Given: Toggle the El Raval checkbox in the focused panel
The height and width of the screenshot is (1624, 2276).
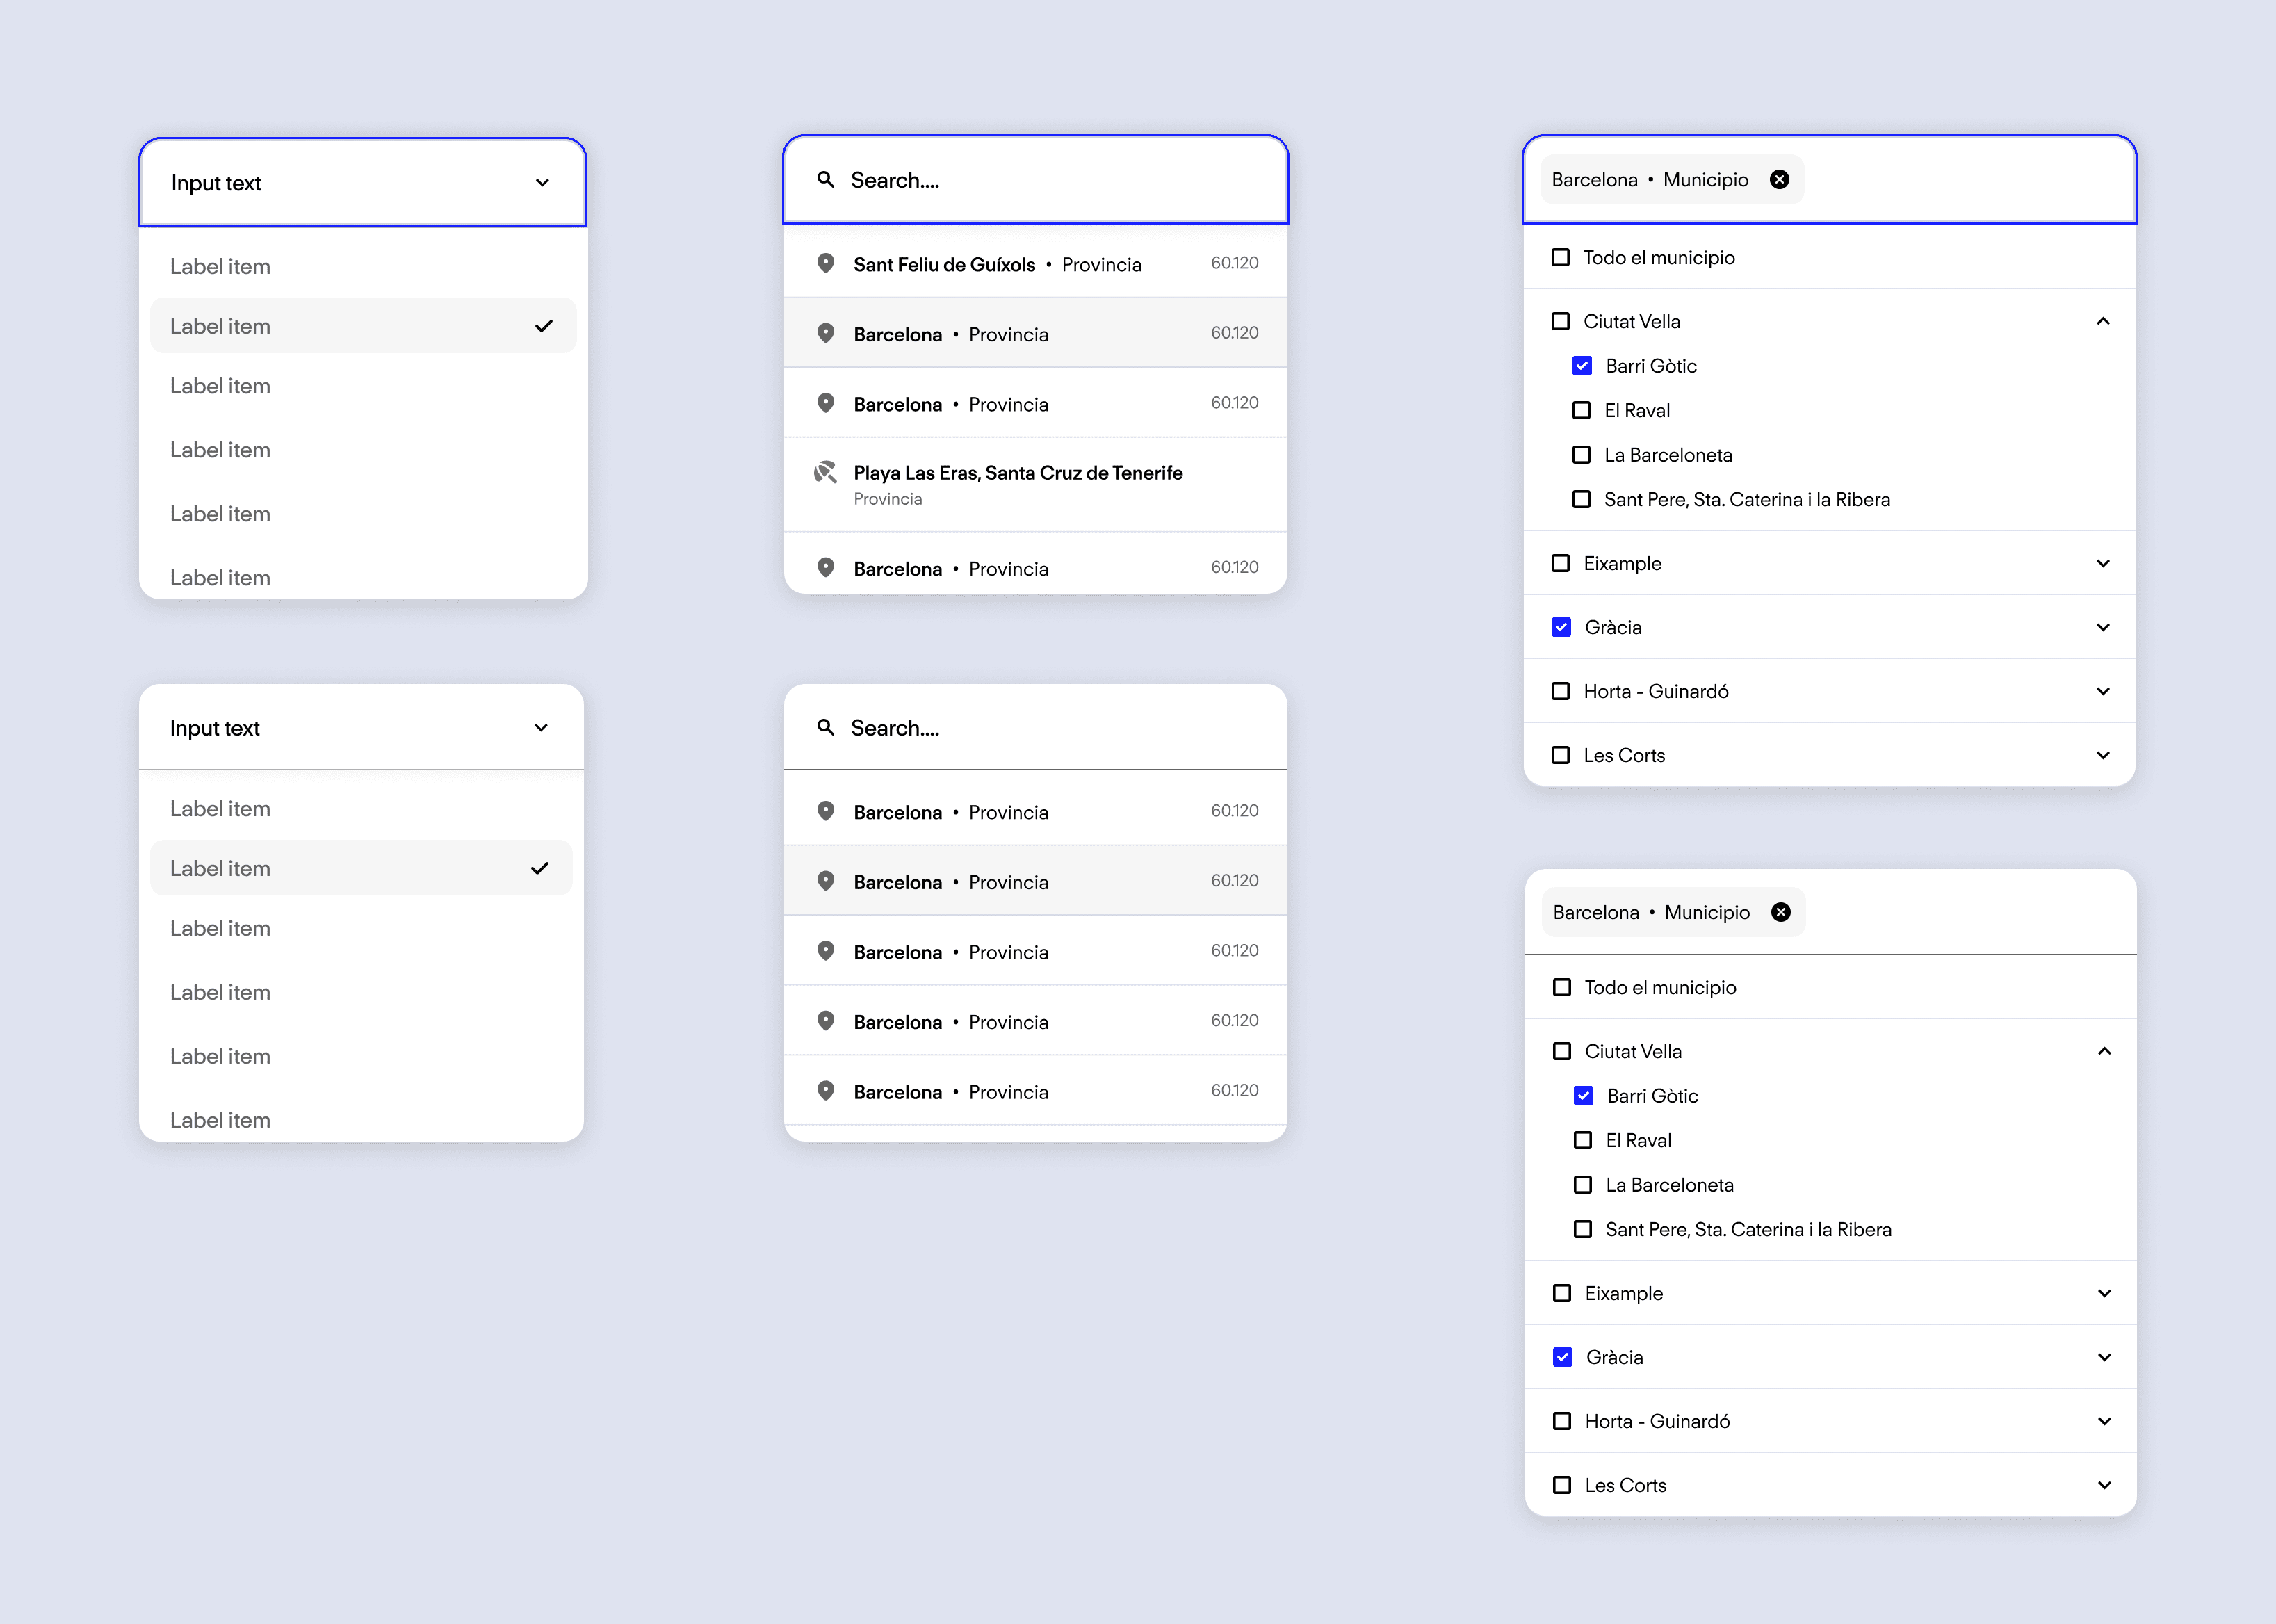Looking at the screenshot, I should tap(1581, 411).
